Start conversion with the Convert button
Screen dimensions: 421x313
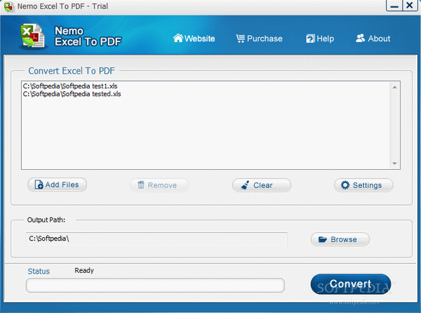pos(351,284)
